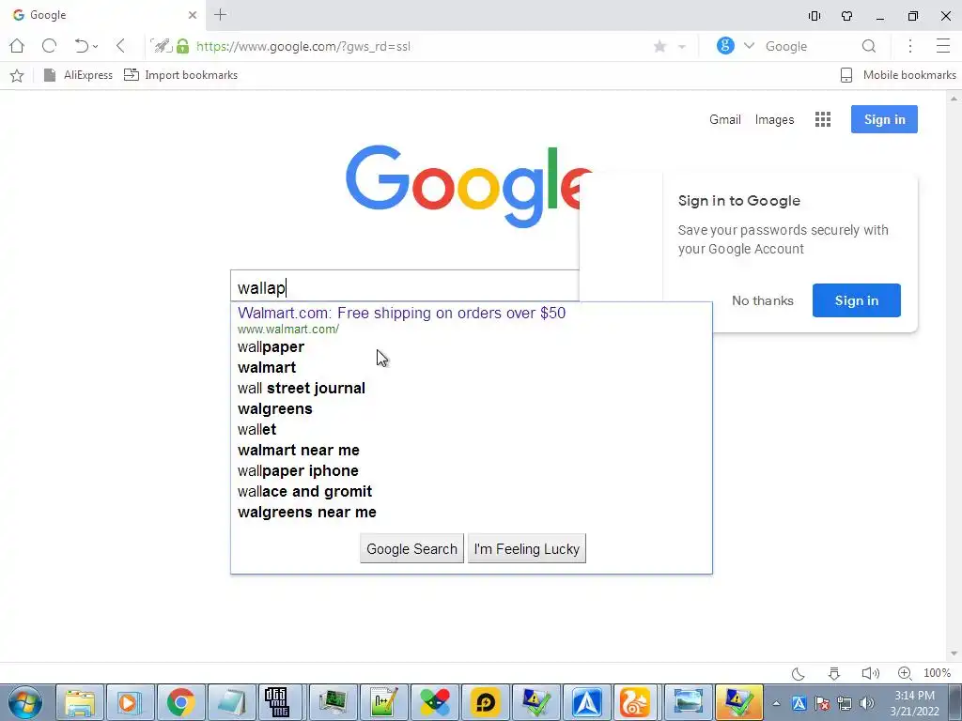Click the zoom plus icon in status bar

click(905, 673)
